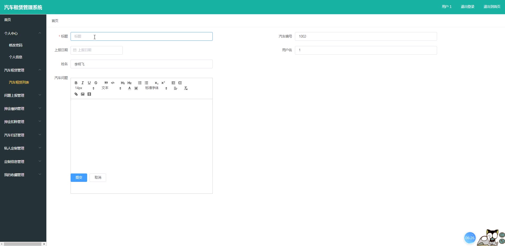Collapse the 汽车租赁管理 sidebar section
Viewport: 505px width, 246px height.
click(x=23, y=70)
